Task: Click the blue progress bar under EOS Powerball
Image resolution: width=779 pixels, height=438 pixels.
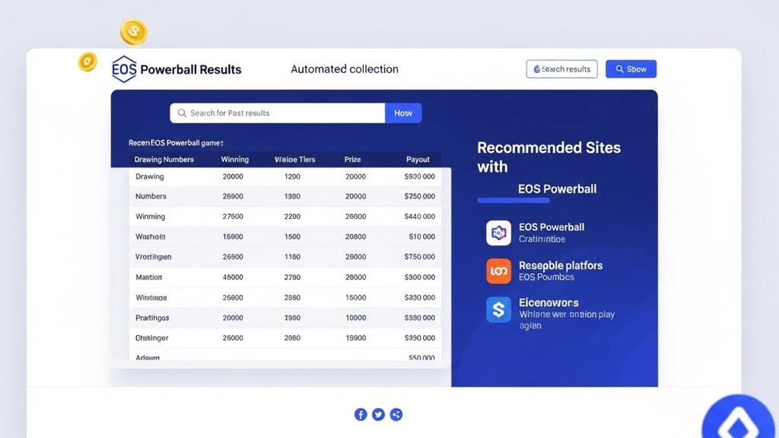Action: point(513,201)
